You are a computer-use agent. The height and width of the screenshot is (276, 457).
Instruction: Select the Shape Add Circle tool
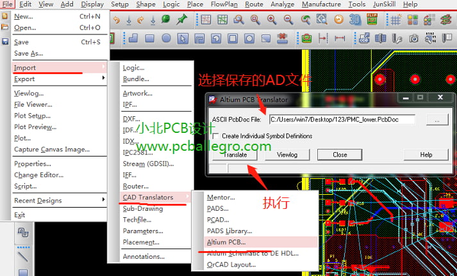click(x=166, y=38)
